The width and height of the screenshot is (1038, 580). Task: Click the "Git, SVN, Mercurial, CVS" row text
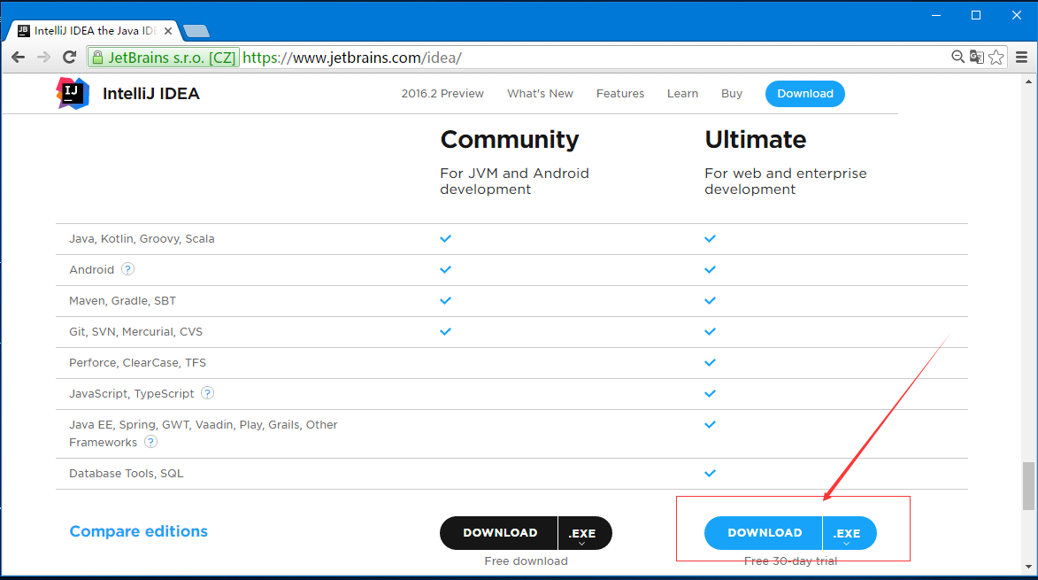(x=135, y=332)
